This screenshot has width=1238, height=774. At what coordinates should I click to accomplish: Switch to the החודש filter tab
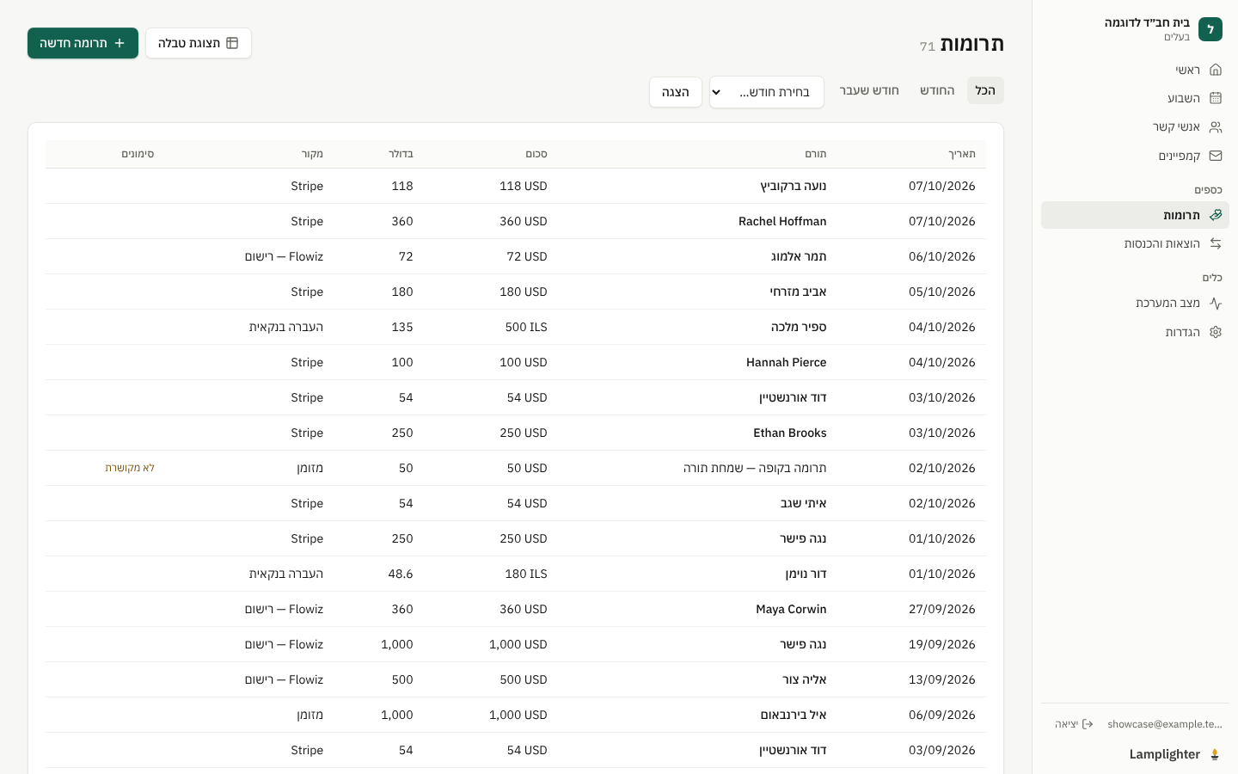(x=937, y=90)
